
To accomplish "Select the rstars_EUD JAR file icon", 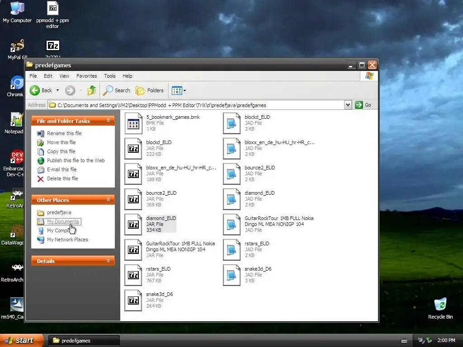I will pos(133,275).
